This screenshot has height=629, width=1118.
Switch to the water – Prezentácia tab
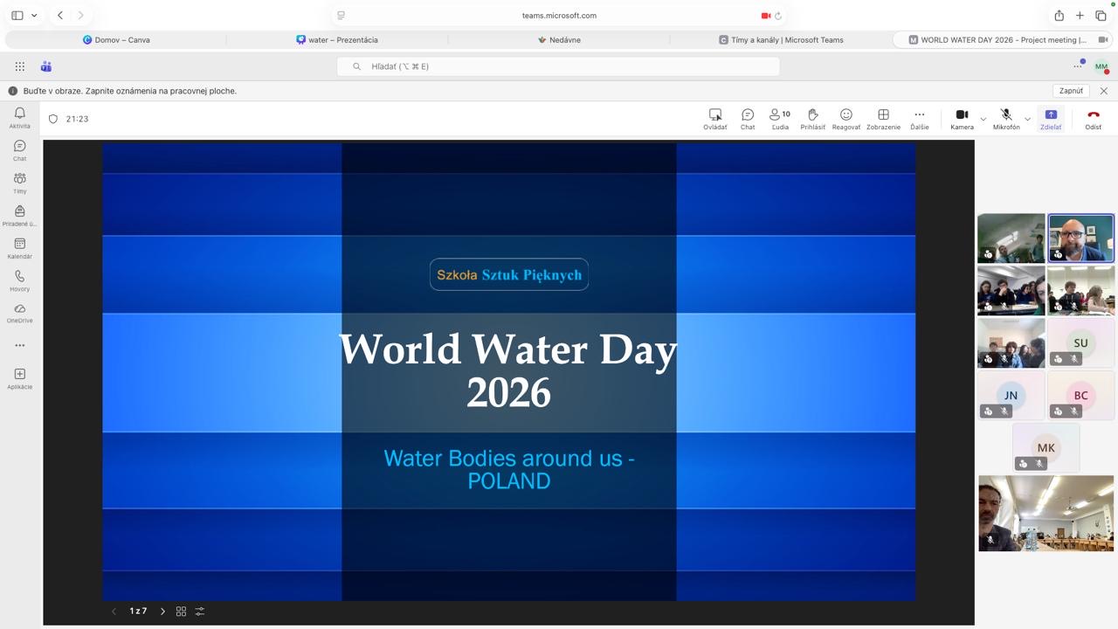[x=337, y=39]
